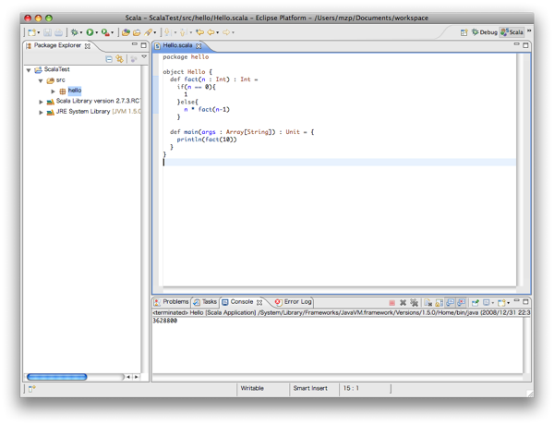
Task: Jump to next annotation using down arrow
Action: pos(167,32)
